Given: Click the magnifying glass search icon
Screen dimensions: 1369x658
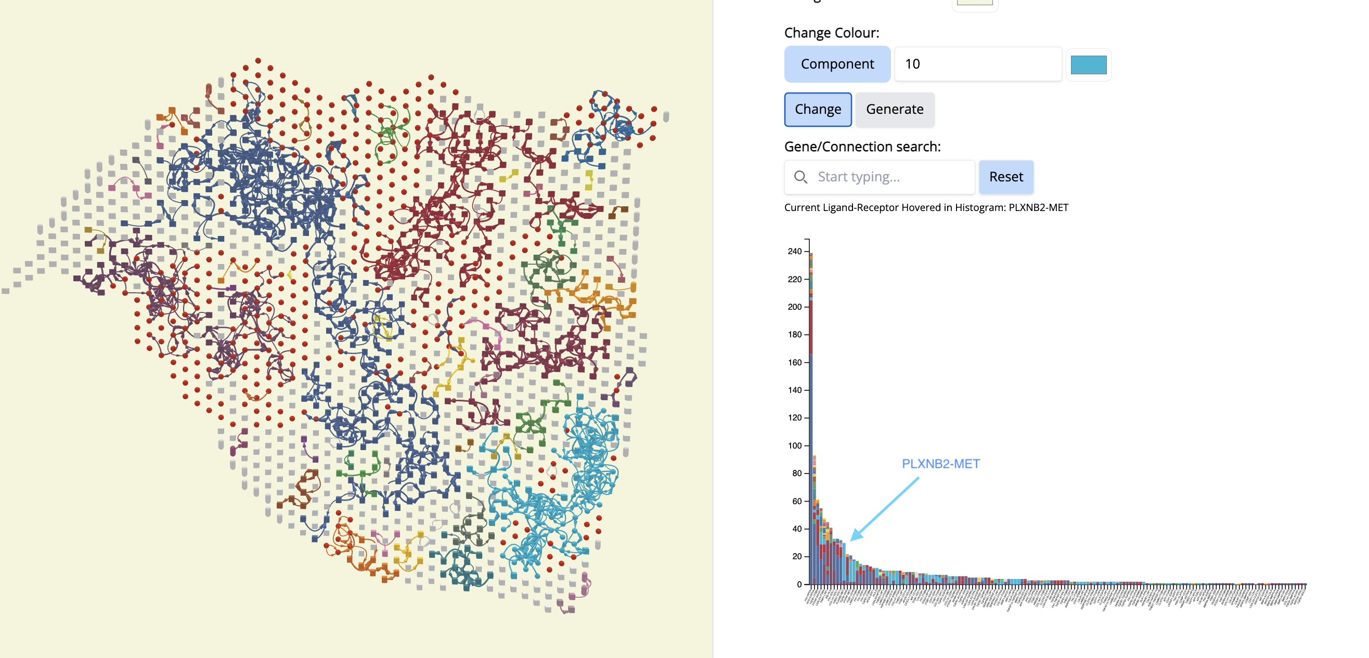Looking at the screenshot, I should [800, 177].
